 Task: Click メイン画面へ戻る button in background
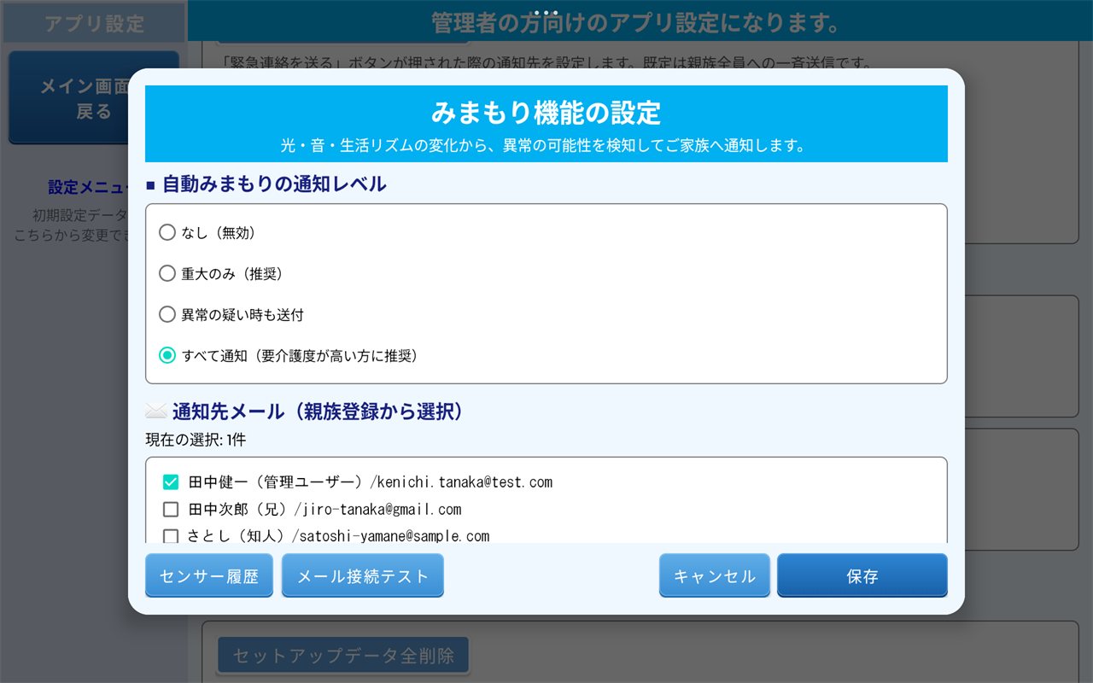point(68,97)
